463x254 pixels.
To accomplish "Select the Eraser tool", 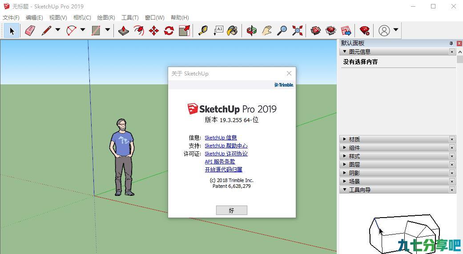I will [x=30, y=31].
